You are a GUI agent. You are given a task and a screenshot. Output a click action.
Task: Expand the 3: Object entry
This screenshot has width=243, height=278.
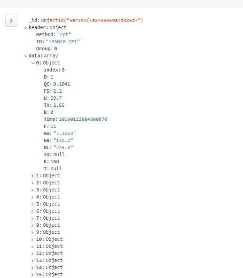tap(32, 190)
